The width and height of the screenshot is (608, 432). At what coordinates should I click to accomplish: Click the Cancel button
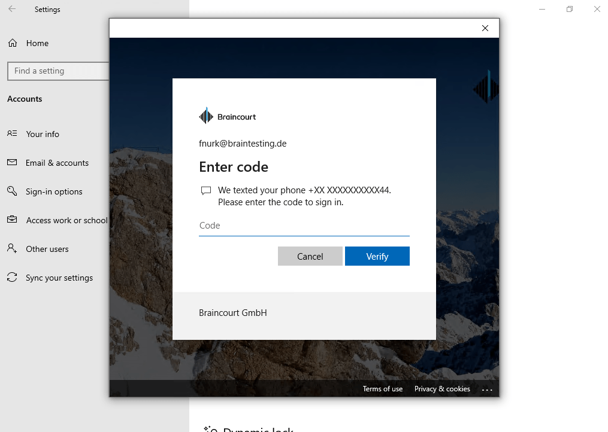click(x=310, y=256)
